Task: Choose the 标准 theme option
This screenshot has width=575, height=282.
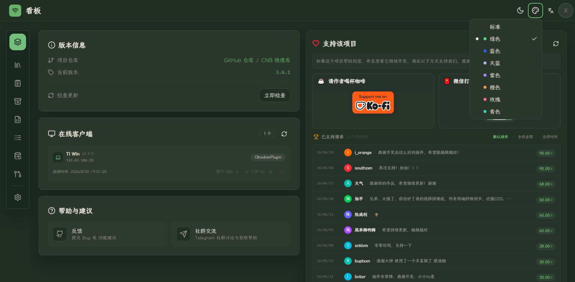Action: [x=506, y=27]
